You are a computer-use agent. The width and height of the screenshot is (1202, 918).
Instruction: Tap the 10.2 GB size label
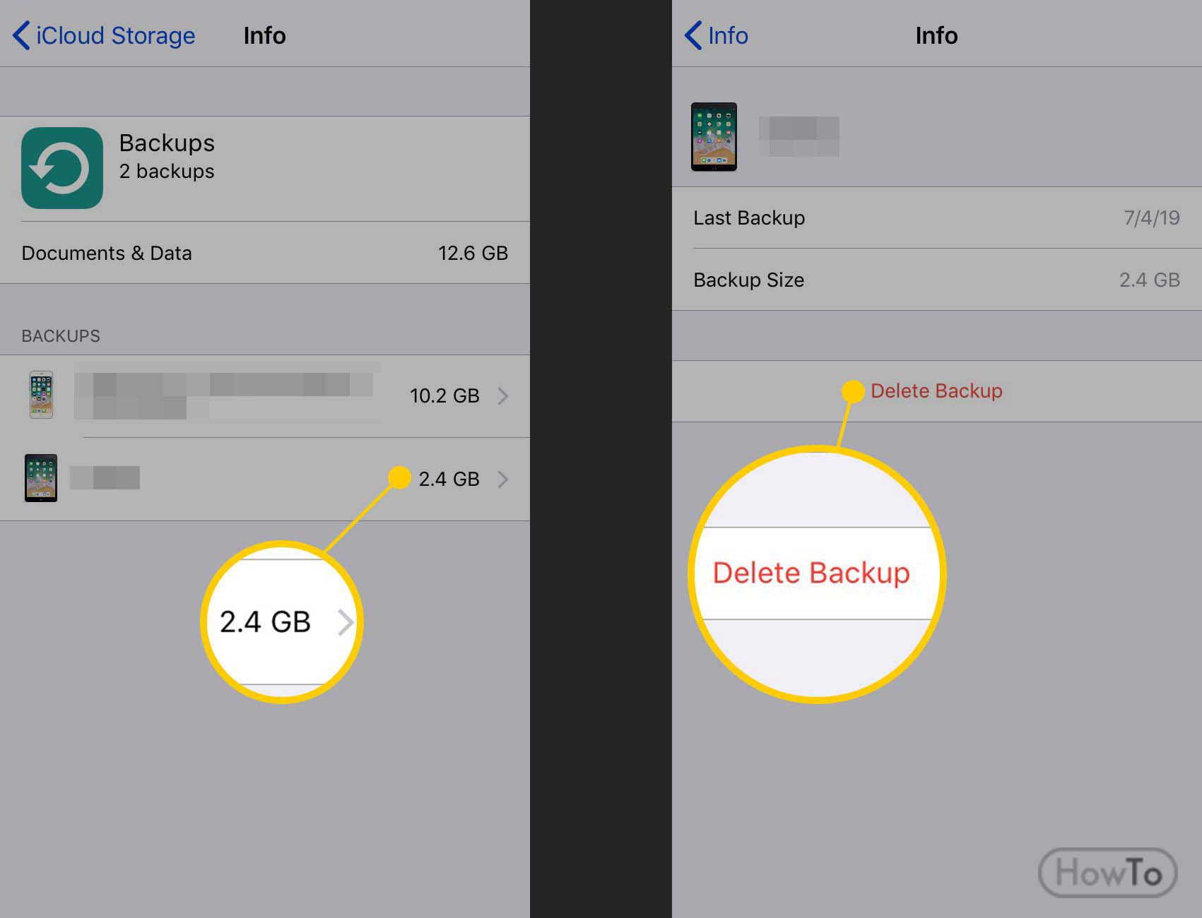tap(444, 395)
